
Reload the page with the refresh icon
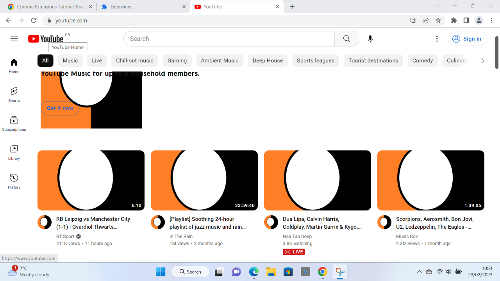pyautogui.click(x=34, y=20)
